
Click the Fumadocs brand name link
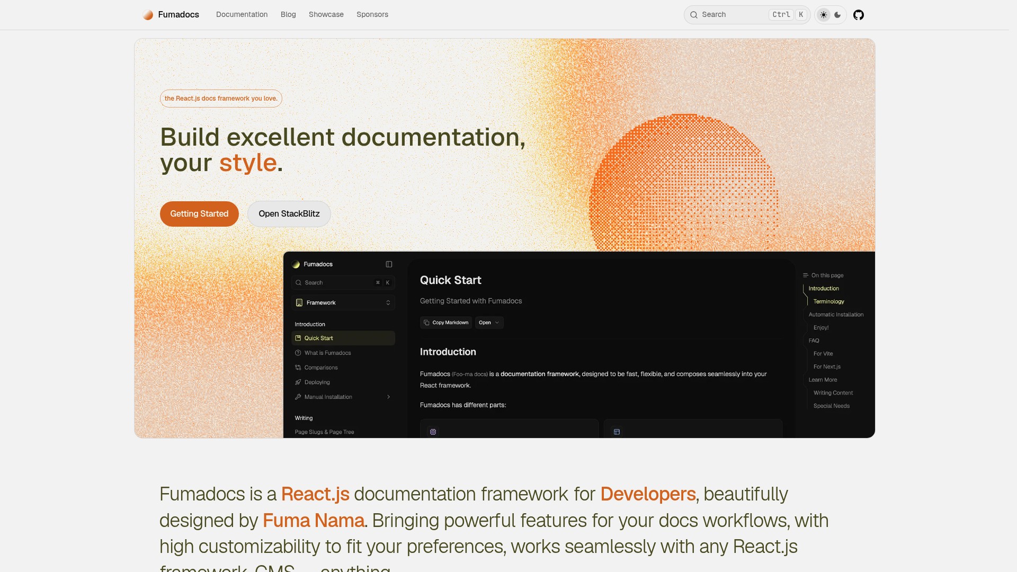point(179,15)
